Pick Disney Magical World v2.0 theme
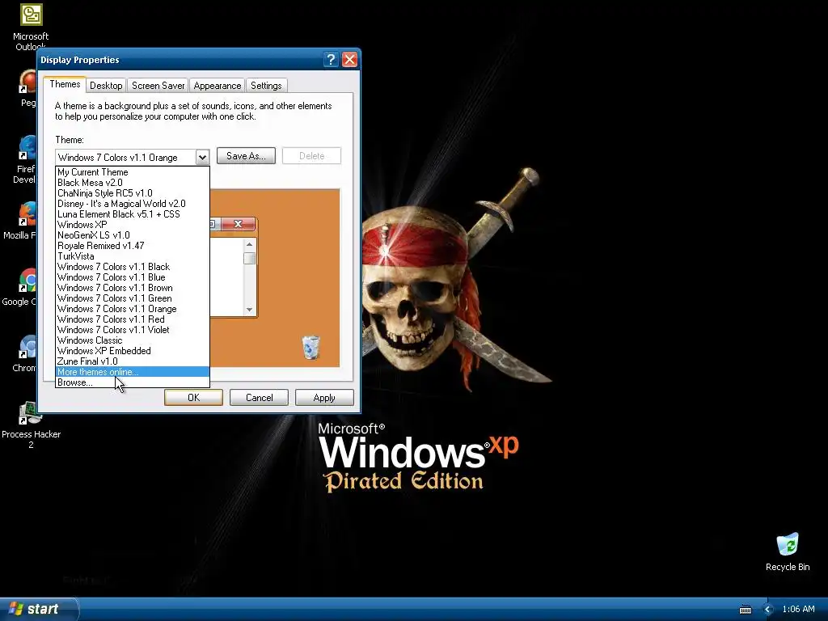The width and height of the screenshot is (828, 621). pos(133,204)
